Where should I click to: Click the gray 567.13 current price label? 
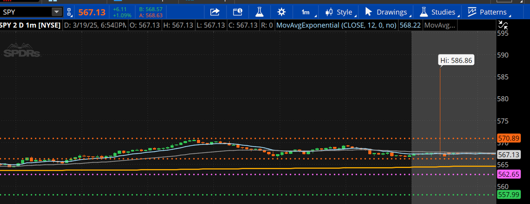508,155
